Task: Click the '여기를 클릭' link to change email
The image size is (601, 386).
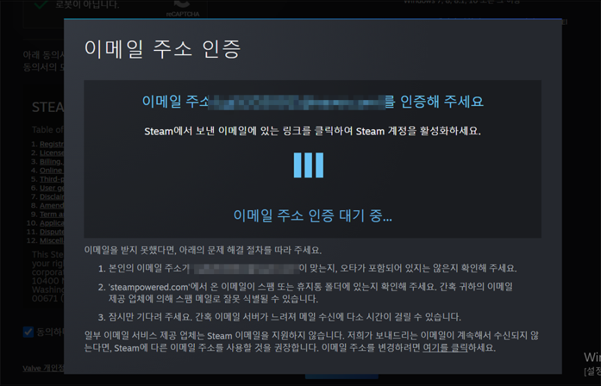Action: tap(445, 347)
